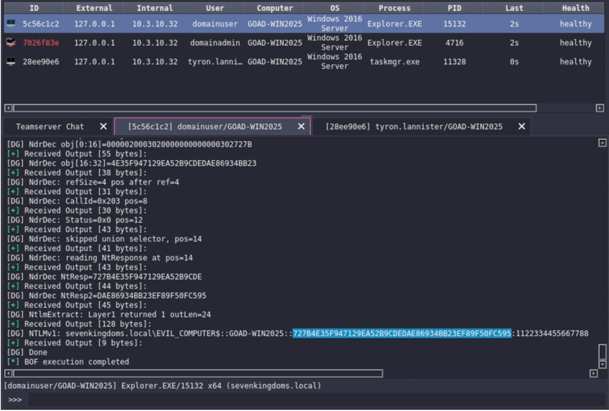Select session ID 5c56c1c2 cell
The image size is (609, 411).
41,24
